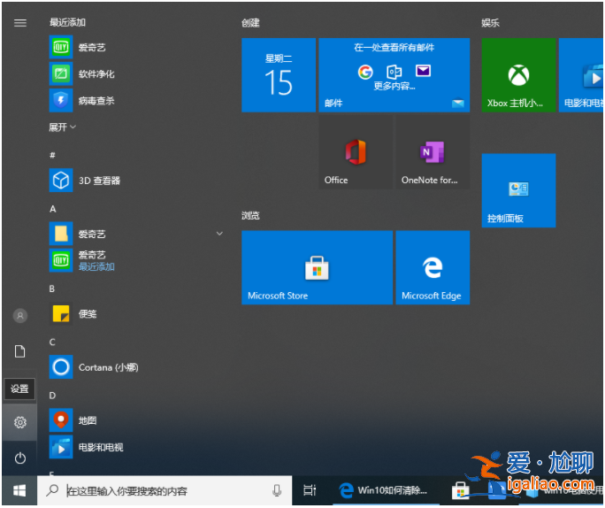Click the microphone icon in search box
This screenshot has width=605, height=508.
point(277,490)
